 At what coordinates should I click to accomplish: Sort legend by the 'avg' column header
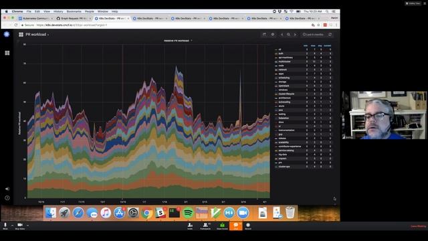(320, 46)
